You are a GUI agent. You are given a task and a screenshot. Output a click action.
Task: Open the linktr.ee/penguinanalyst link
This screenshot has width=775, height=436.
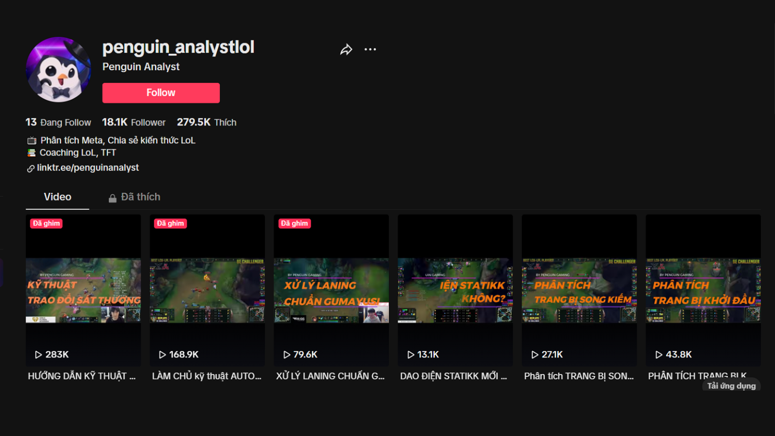pyautogui.click(x=88, y=168)
